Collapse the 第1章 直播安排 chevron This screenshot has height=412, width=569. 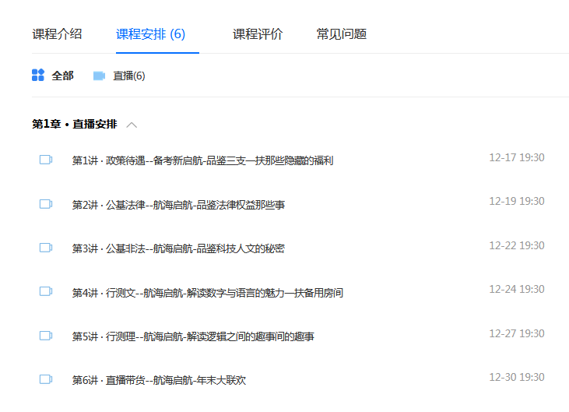(132, 125)
